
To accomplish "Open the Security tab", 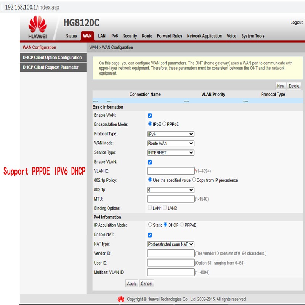I will [x=130, y=36].
